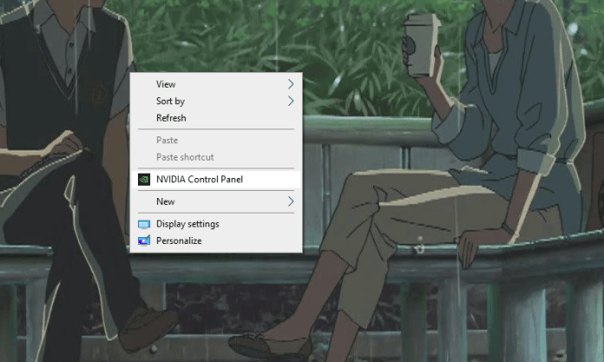Select the Paste shortcut entry
604x362 pixels.
point(216,157)
